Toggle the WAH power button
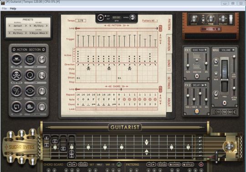Viewport: 246px width, 172px height. (225, 103)
